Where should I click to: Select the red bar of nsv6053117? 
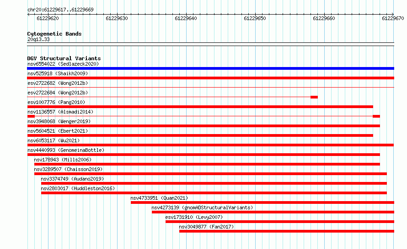(210, 145)
